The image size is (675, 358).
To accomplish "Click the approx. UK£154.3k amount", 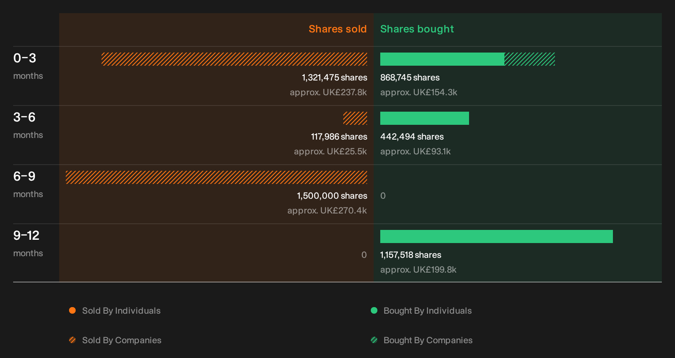I will tap(418, 92).
